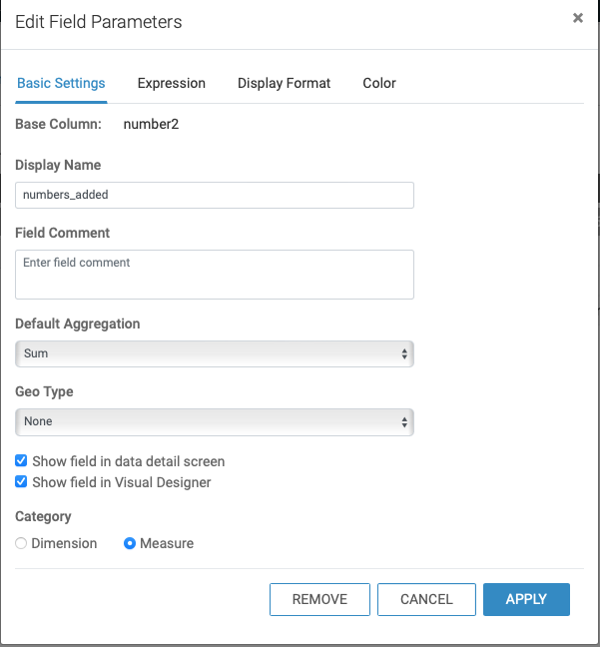
Task: Click the Geo Type label
Action: point(45,392)
